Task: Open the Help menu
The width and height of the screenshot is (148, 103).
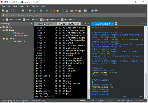Action: [x=43, y=6]
